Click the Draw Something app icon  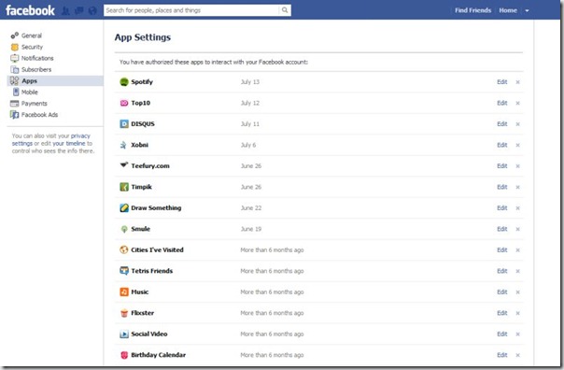coord(124,207)
